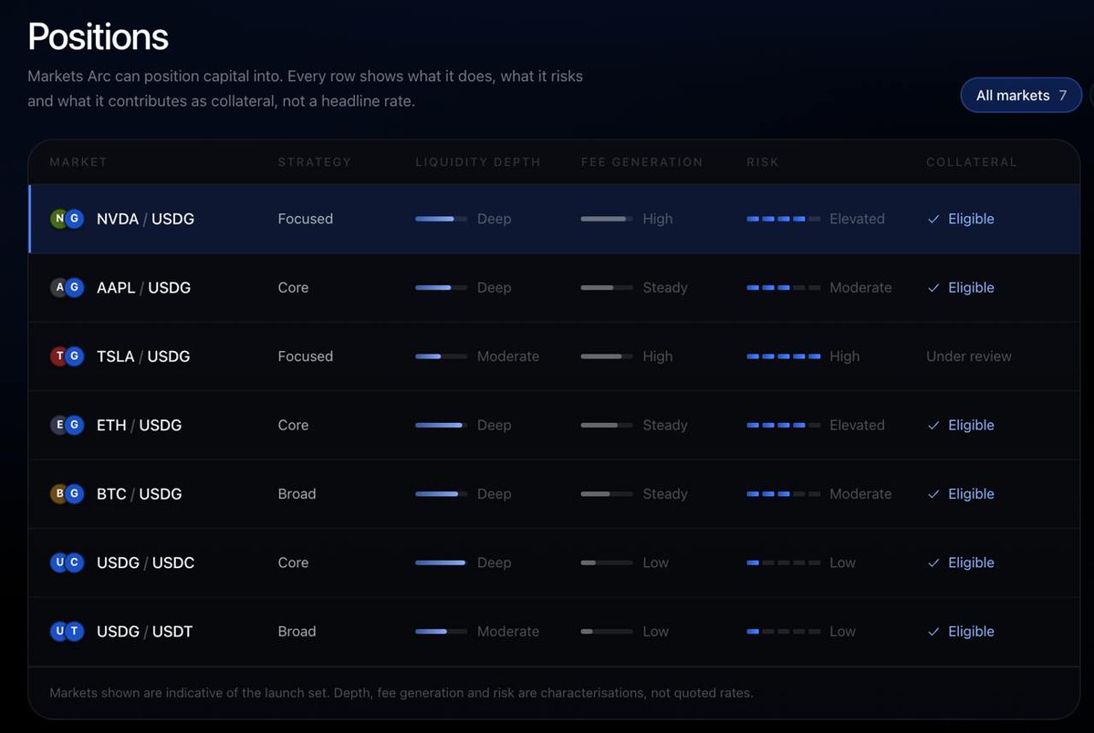1094x733 pixels.
Task: Click the Fee Generation column header
Action: coord(641,161)
